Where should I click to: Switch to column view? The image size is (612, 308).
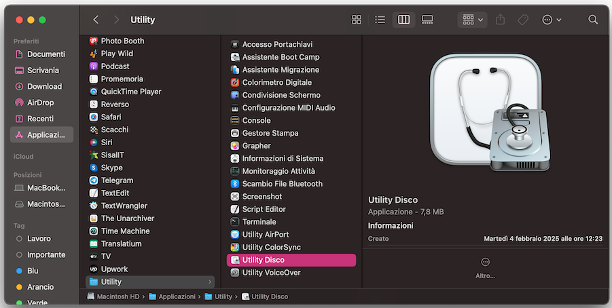coord(403,20)
